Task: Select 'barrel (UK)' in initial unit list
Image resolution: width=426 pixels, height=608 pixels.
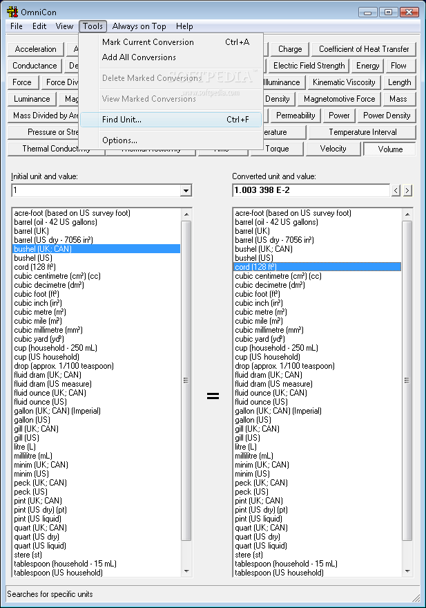Action: point(97,231)
